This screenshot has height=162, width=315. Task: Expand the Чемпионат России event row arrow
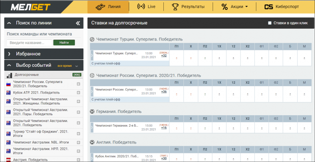click(x=92, y=92)
